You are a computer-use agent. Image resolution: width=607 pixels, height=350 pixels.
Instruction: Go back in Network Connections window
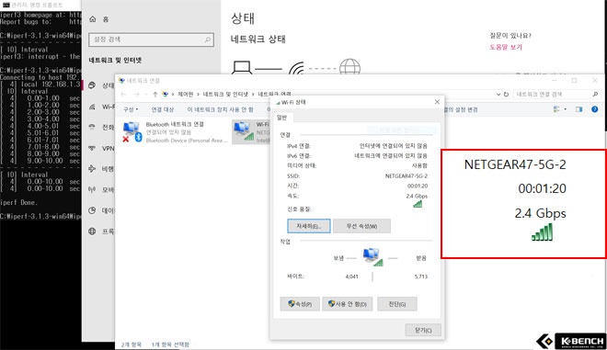tap(123, 94)
